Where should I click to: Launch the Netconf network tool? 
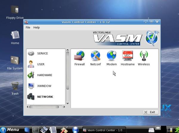[95, 55]
